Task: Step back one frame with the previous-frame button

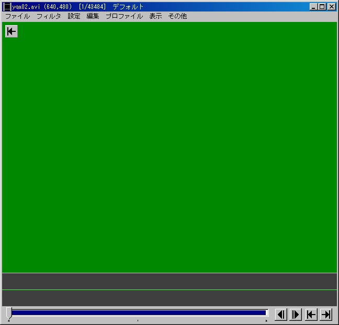Action: (281, 314)
